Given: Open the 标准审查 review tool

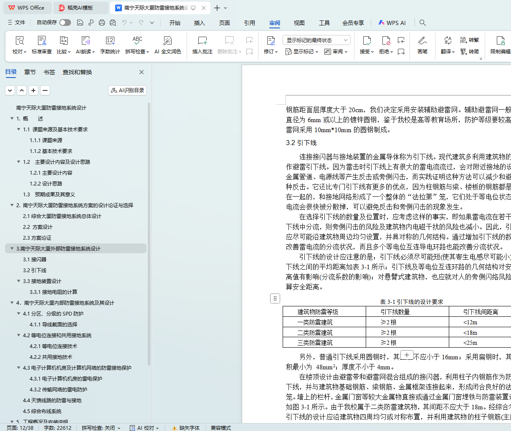Looking at the screenshot, I should [42, 45].
